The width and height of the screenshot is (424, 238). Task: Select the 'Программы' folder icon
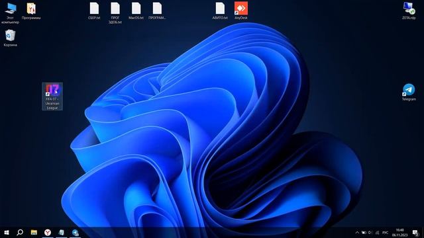click(x=31, y=11)
